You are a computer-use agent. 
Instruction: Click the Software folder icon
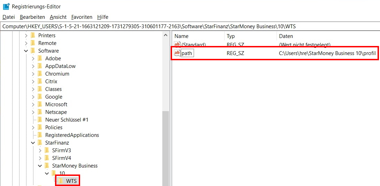[x=33, y=51]
